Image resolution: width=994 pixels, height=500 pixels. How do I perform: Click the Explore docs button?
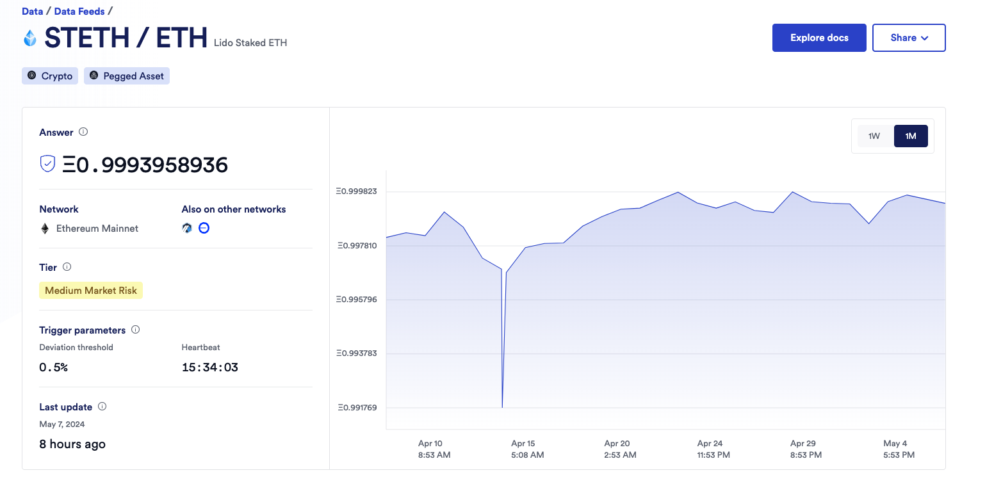pyautogui.click(x=819, y=38)
